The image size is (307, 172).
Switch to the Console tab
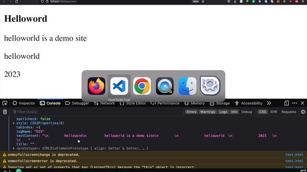pos(50,103)
